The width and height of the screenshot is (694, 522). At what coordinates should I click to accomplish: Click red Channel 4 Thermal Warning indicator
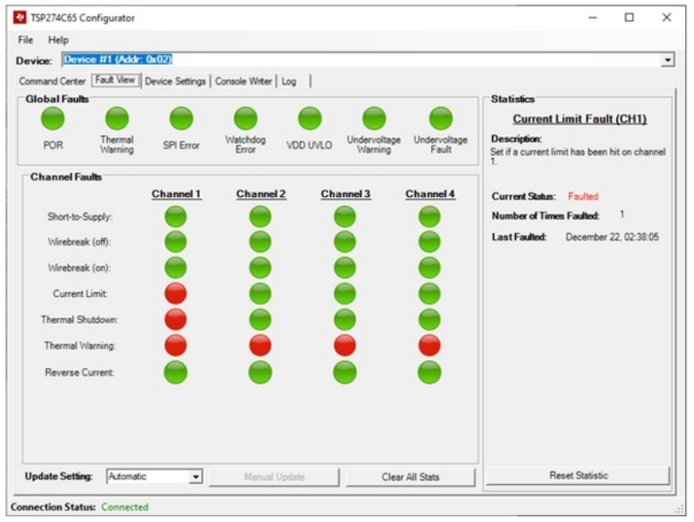[429, 345]
